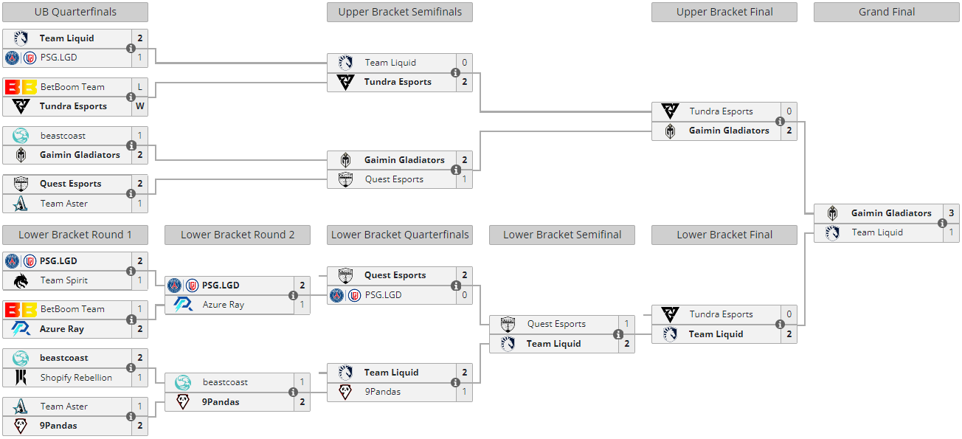Click the Tundra Esports logo in the Upper Bracket Final
This screenshot has height=439, width=962.
point(670,111)
